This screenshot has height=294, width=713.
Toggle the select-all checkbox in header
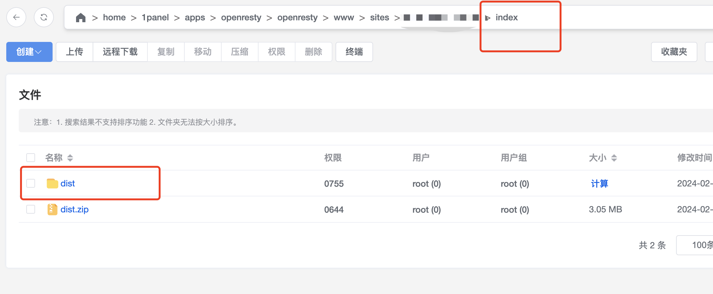tap(31, 158)
